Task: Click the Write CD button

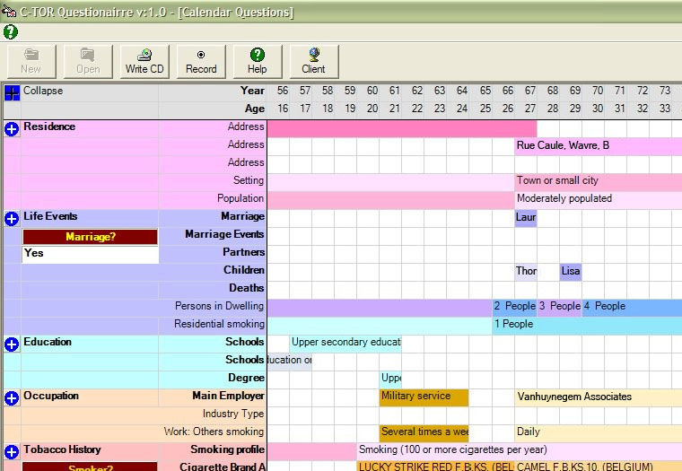Action: pos(144,61)
